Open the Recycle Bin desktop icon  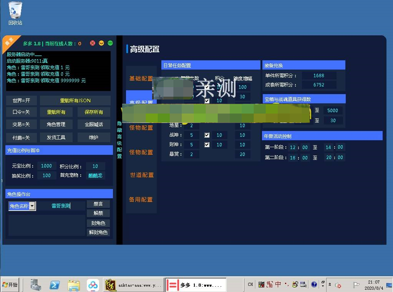[x=15, y=10]
